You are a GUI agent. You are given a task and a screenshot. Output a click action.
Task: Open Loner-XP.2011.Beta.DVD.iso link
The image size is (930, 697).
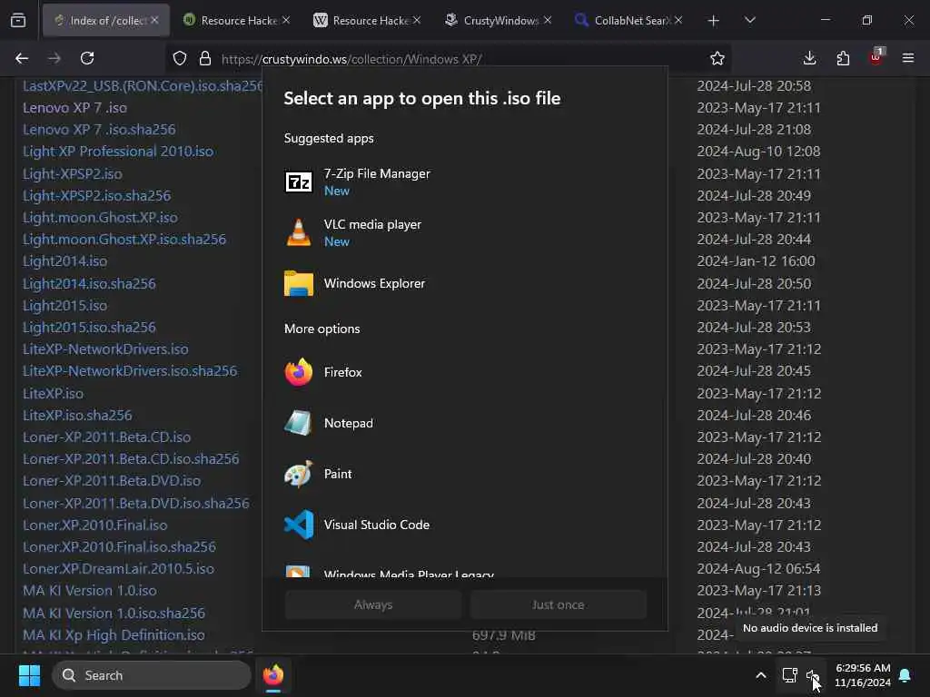click(112, 481)
